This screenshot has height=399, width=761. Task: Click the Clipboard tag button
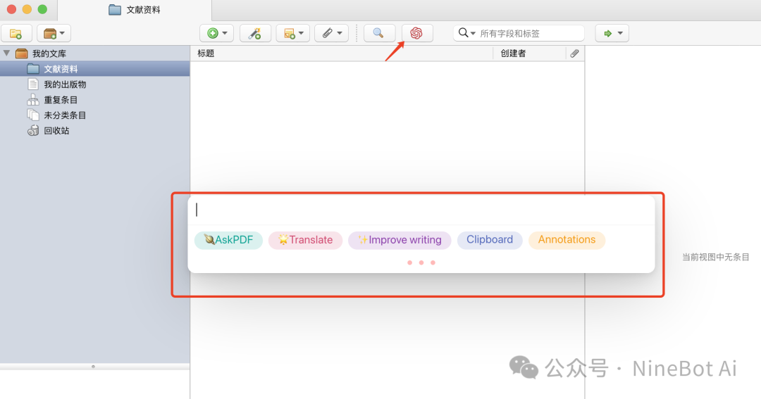point(490,240)
